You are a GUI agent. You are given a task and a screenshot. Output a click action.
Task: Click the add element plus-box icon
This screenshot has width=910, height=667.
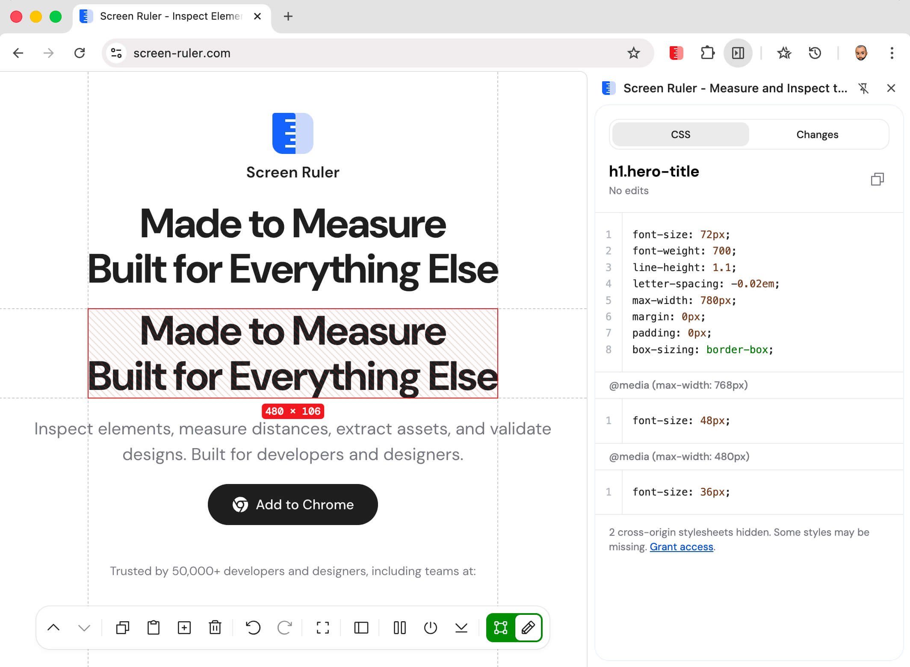(184, 628)
